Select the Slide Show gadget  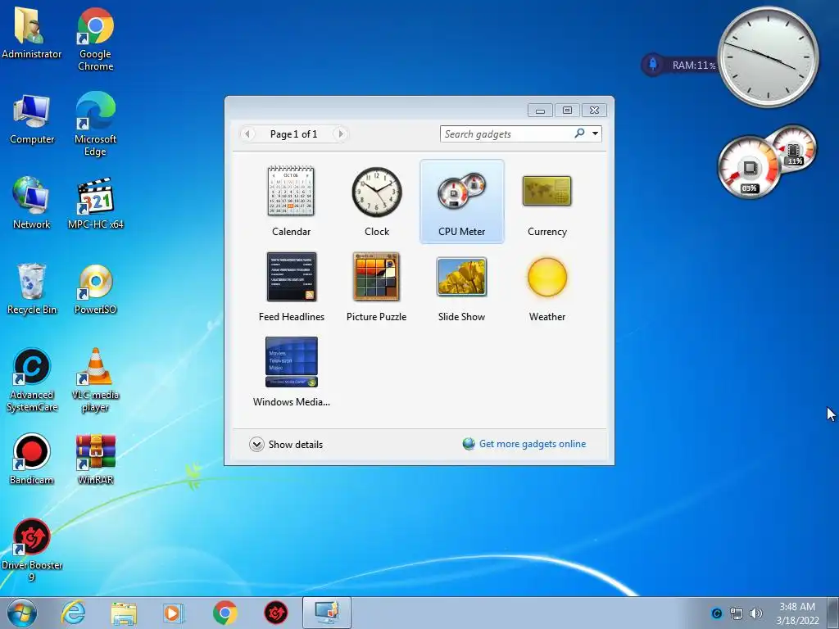pos(462,286)
